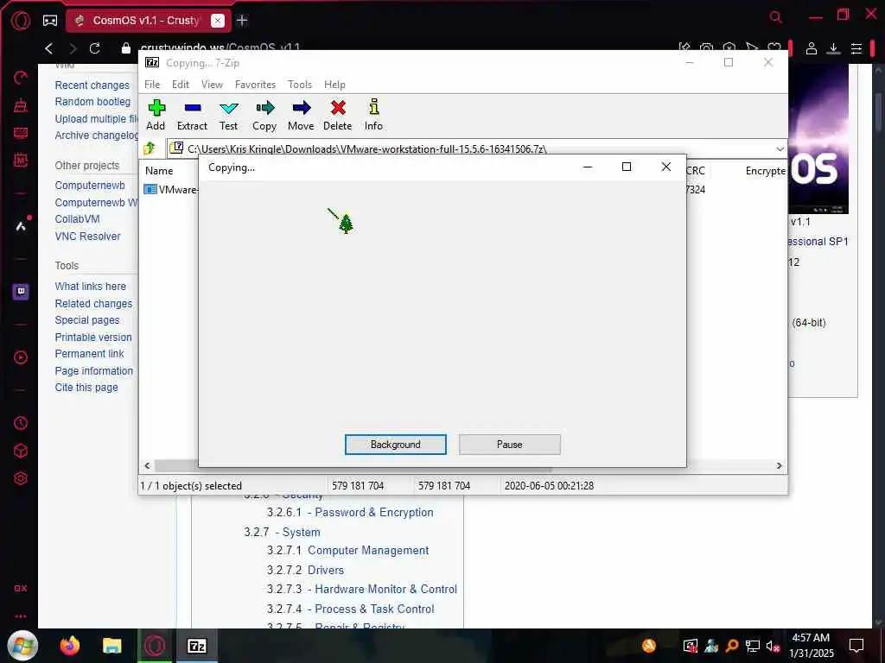Click the GX Cleaner sidebar icon
The image size is (885, 663).
(21, 105)
